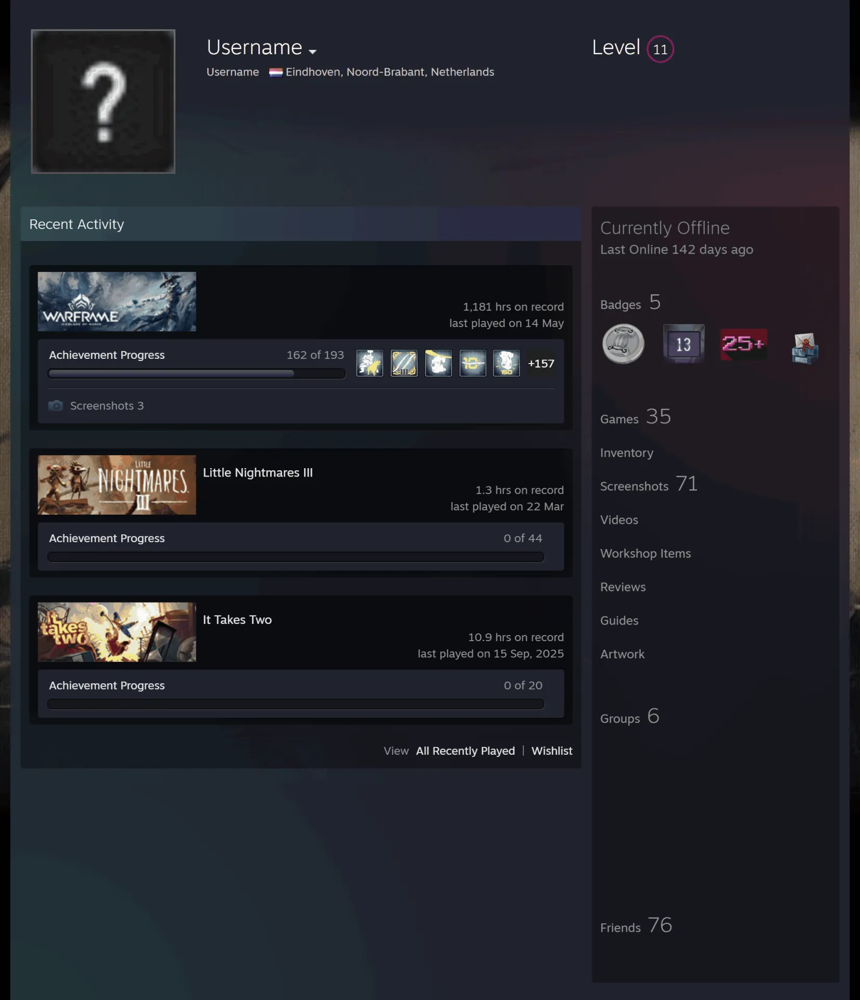This screenshot has width=860, height=1000.
Task: Open second Warframe achievement icon with diagonal blades
Action: (404, 363)
